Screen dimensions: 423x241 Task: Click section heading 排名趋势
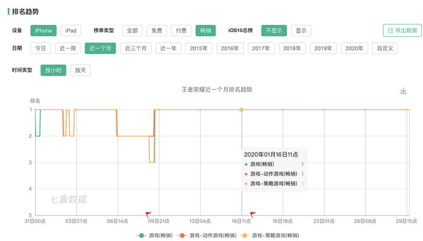pos(25,12)
